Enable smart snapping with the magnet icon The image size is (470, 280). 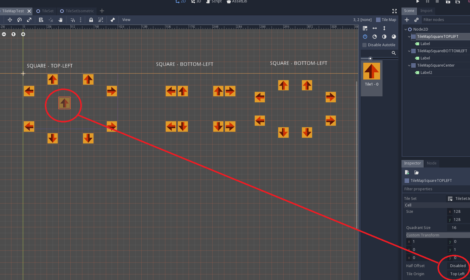72,20
